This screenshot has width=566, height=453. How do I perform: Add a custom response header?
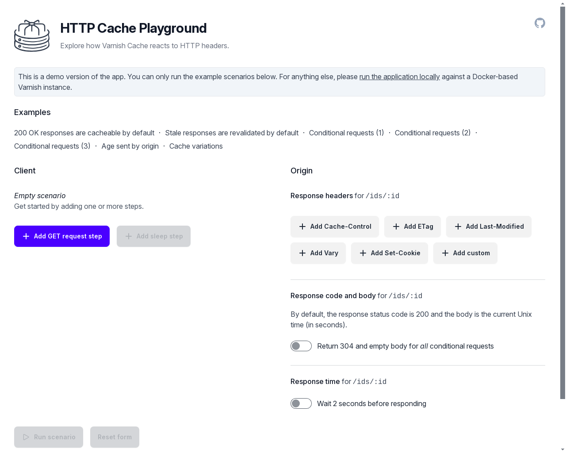click(465, 253)
